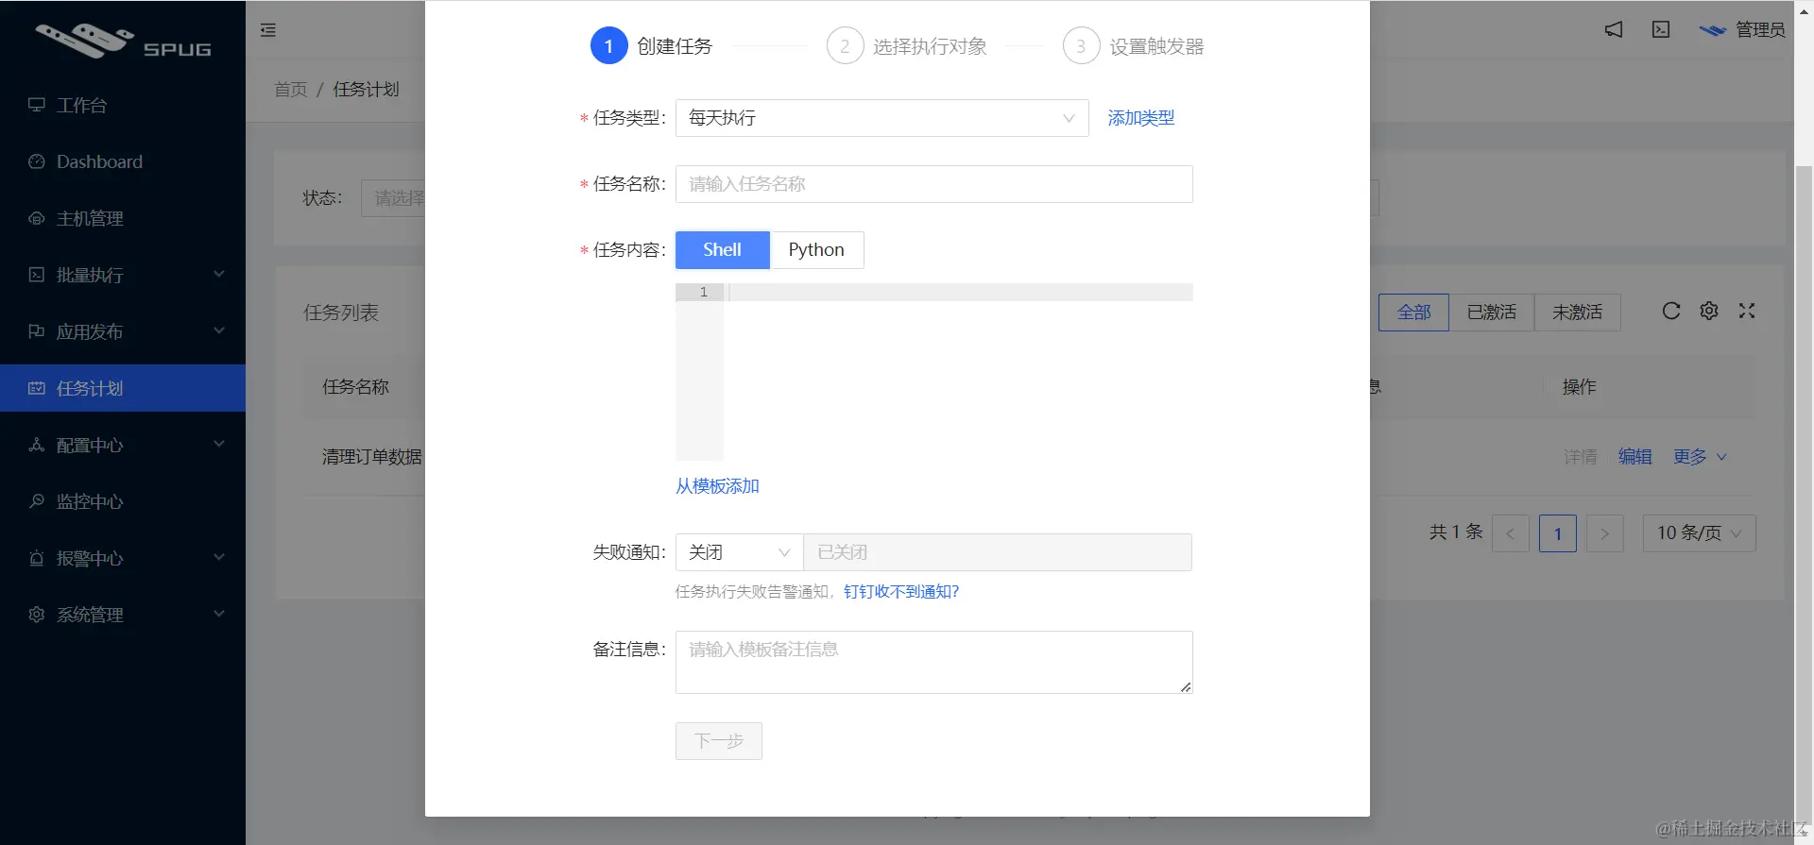
Task: Click step 2 选择执行对象 in the wizard
Action: click(907, 46)
